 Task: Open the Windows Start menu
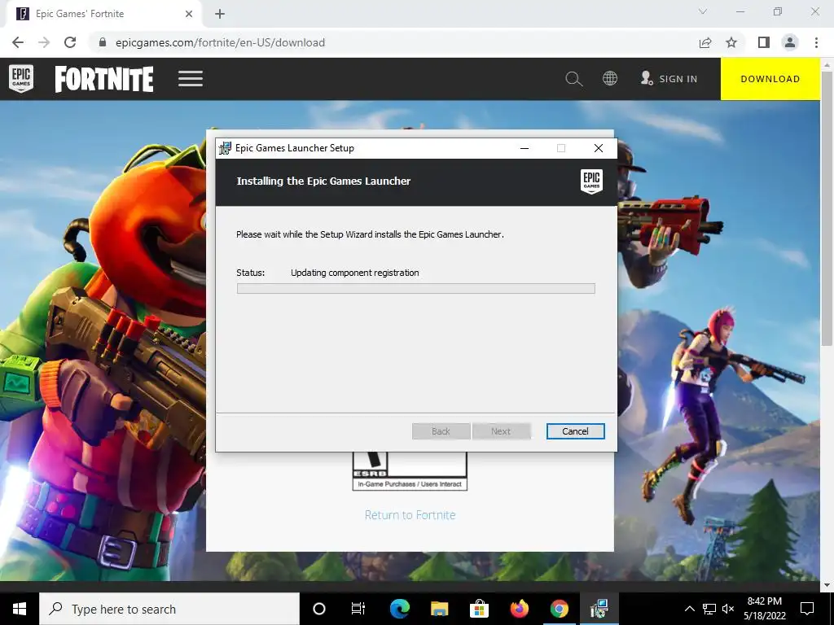[x=20, y=609]
